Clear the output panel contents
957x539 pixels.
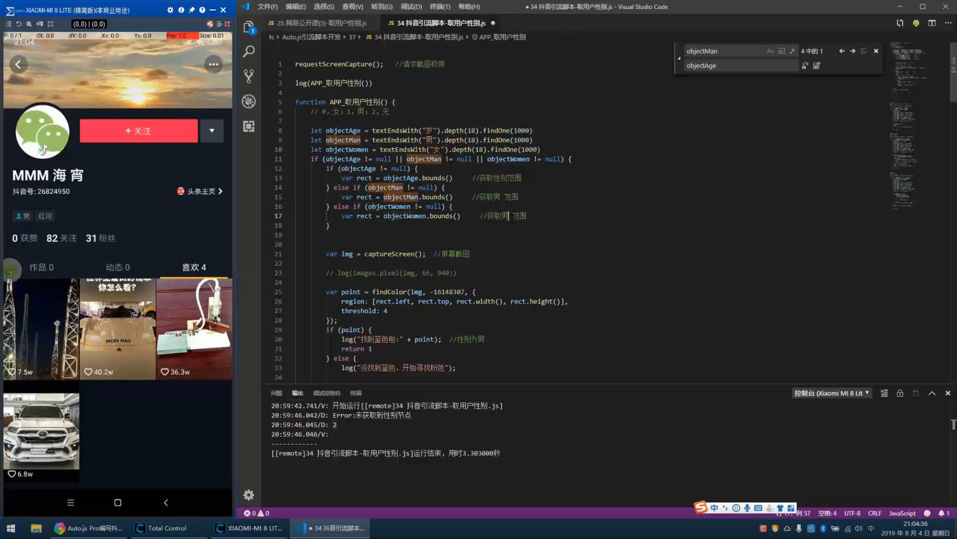click(x=884, y=393)
